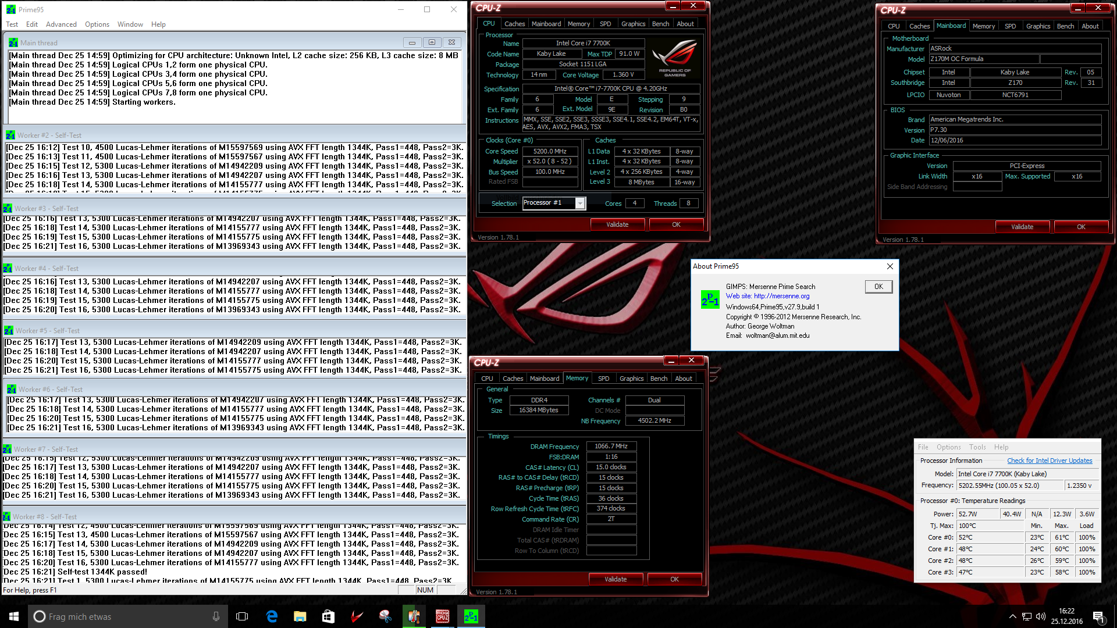Minimize the Main thread child window
The height and width of the screenshot is (628, 1117).
[x=412, y=42]
